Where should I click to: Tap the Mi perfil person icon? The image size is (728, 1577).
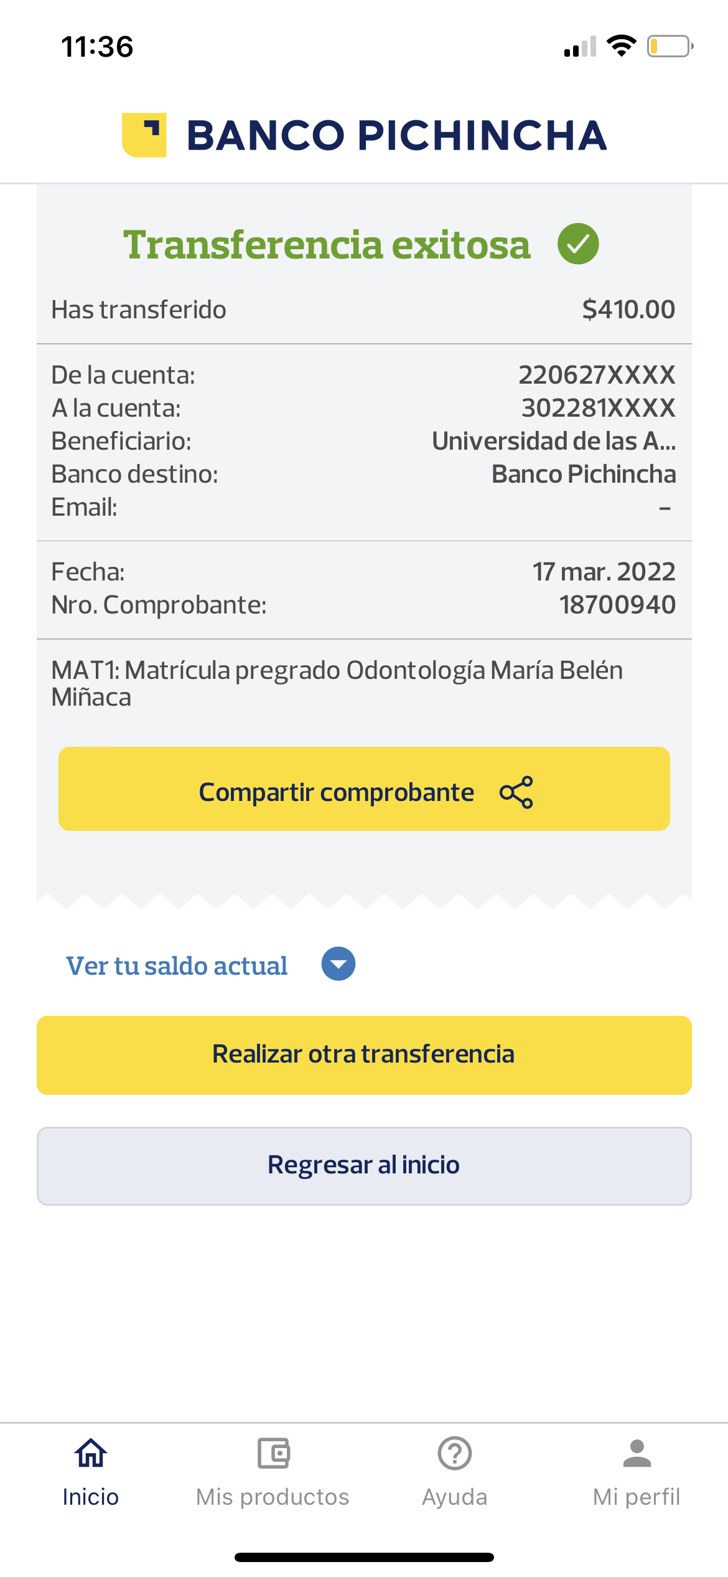click(637, 1454)
